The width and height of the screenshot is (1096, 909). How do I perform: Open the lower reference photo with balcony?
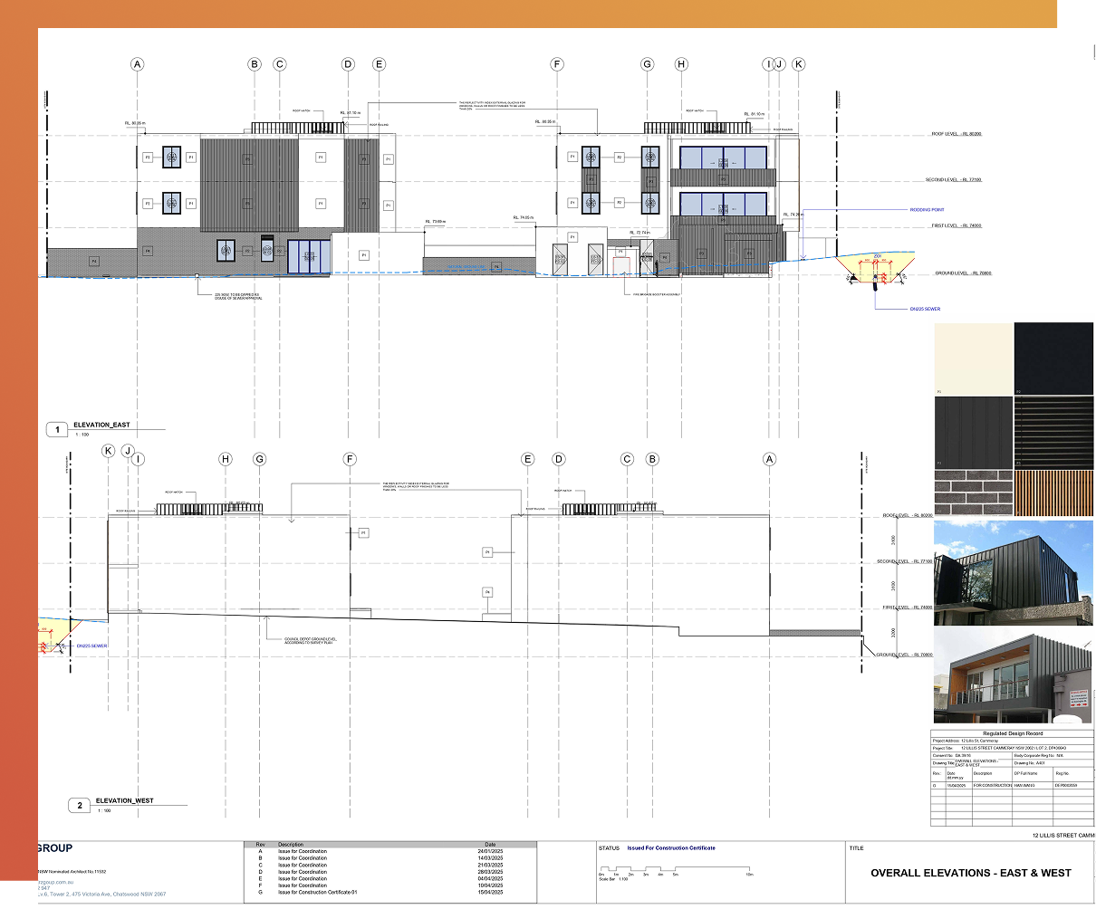tap(1014, 677)
